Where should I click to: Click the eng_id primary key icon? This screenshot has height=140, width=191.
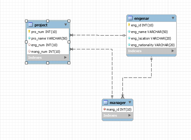(x=129, y=25)
